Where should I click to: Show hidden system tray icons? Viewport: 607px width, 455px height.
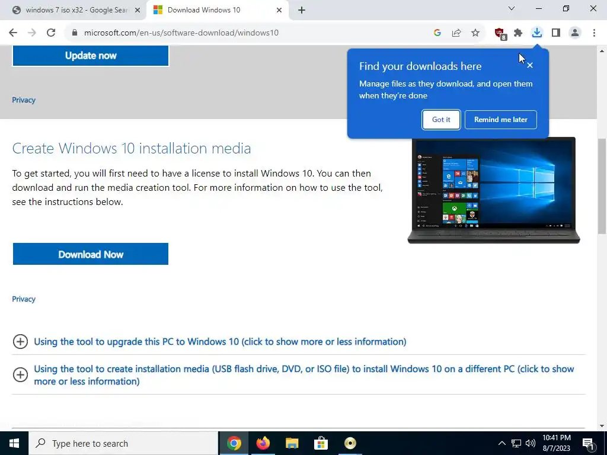point(501,443)
